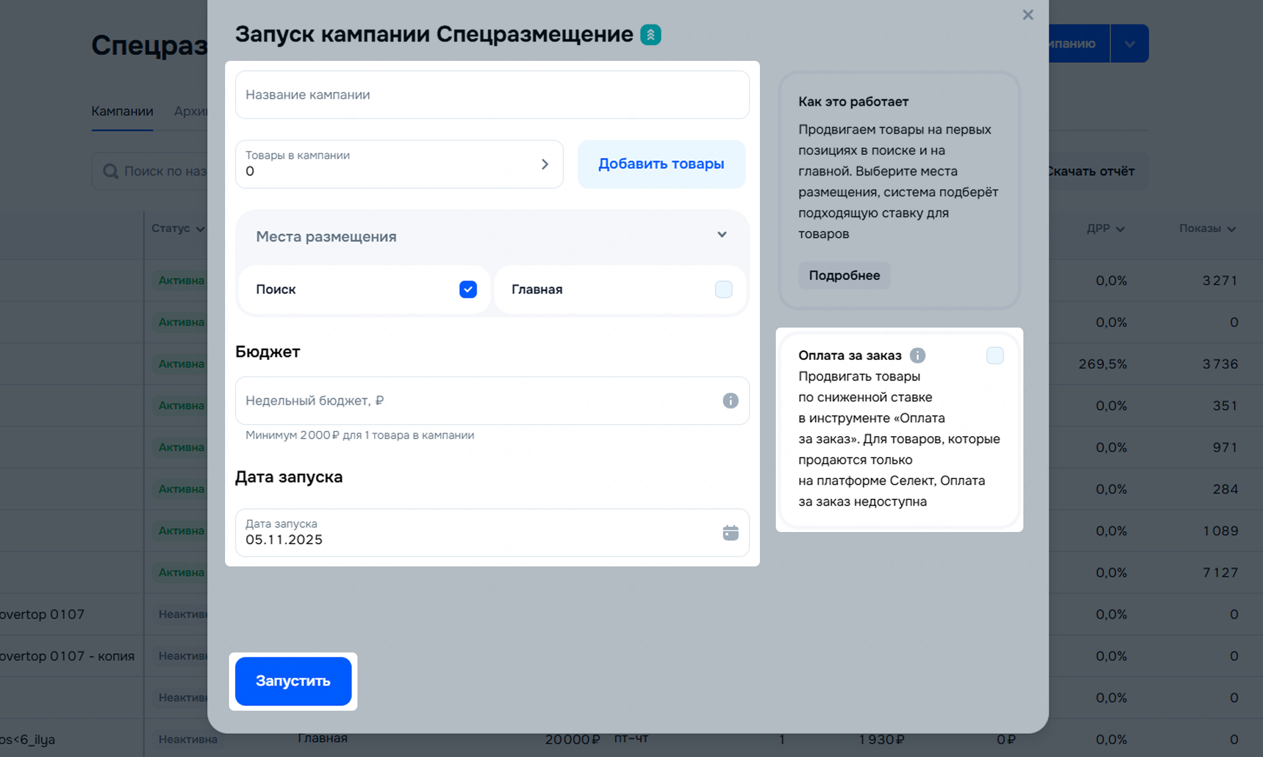Viewport: 1263px width, 757px height.
Task: Click info icon next to Оплата за заказ
Action: tap(917, 355)
